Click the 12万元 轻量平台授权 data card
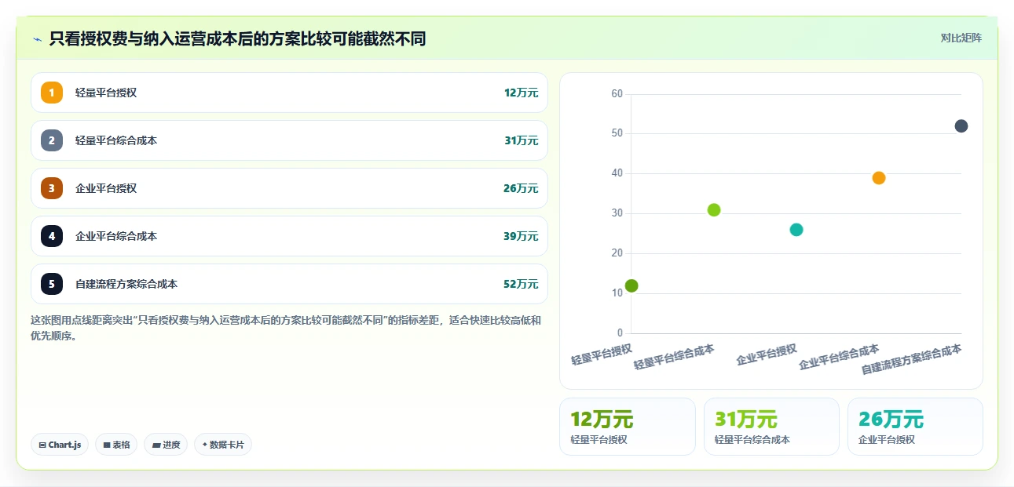The image size is (1014, 487). [628, 427]
